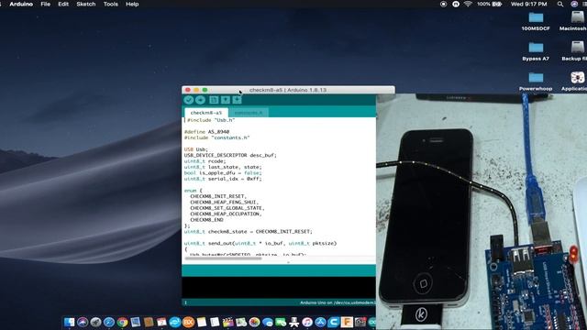This screenshot has width=587, height=330.
Task: Click the clock 'Wed 9:17 PM'
Action: tap(528, 4)
